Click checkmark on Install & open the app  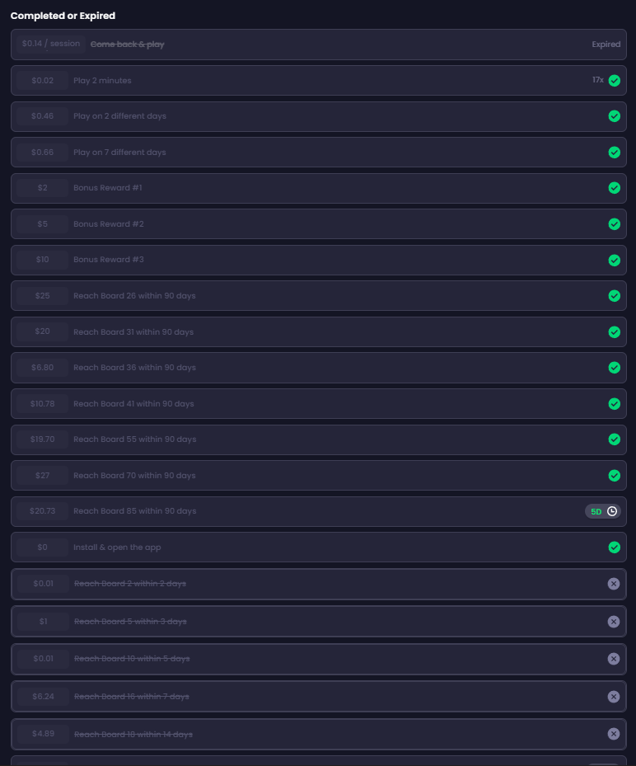tap(614, 547)
